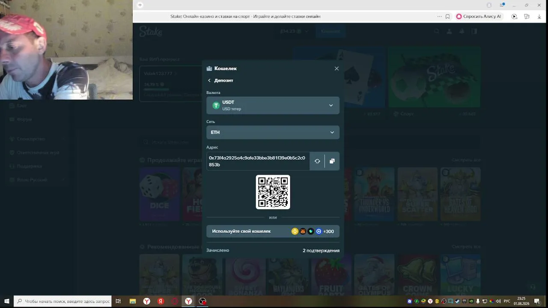Open the notification center on taskbar
Image resolution: width=548 pixels, height=308 pixels.
[x=537, y=301]
